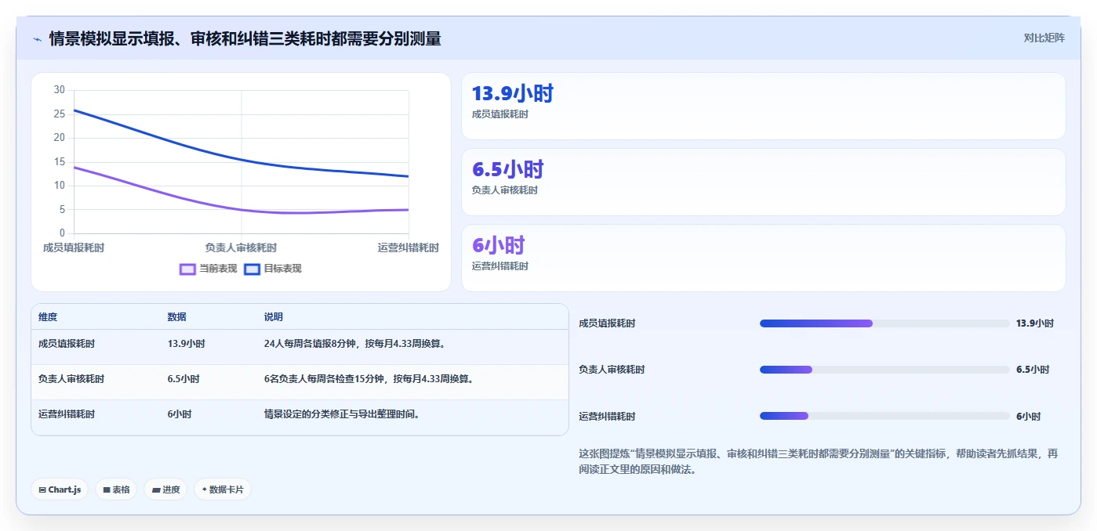Select the 运营纠错耗时 table row cell
The width and height of the screenshot is (1097, 531).
click(x=67, y=414)
